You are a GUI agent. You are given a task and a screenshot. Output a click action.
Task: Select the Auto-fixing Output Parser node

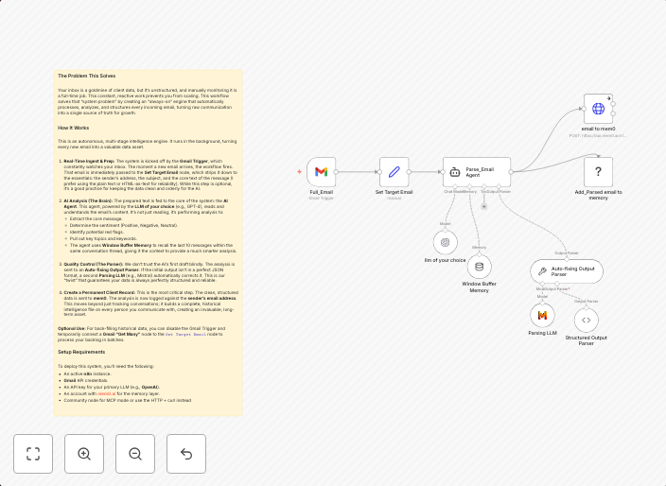(567, 271)
